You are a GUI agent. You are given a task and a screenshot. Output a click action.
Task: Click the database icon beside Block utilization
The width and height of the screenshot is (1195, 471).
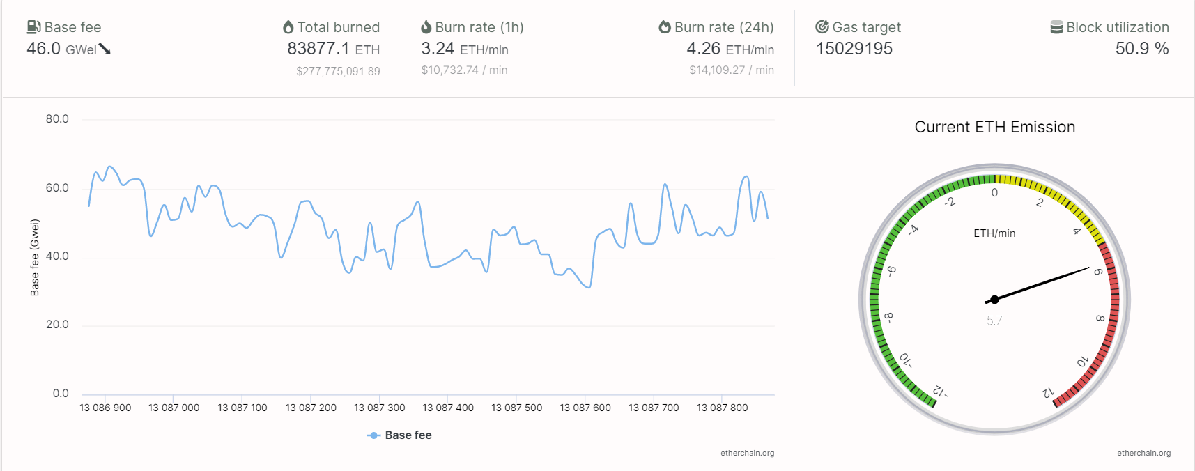pyautogui.click(x=1056, y=27)
